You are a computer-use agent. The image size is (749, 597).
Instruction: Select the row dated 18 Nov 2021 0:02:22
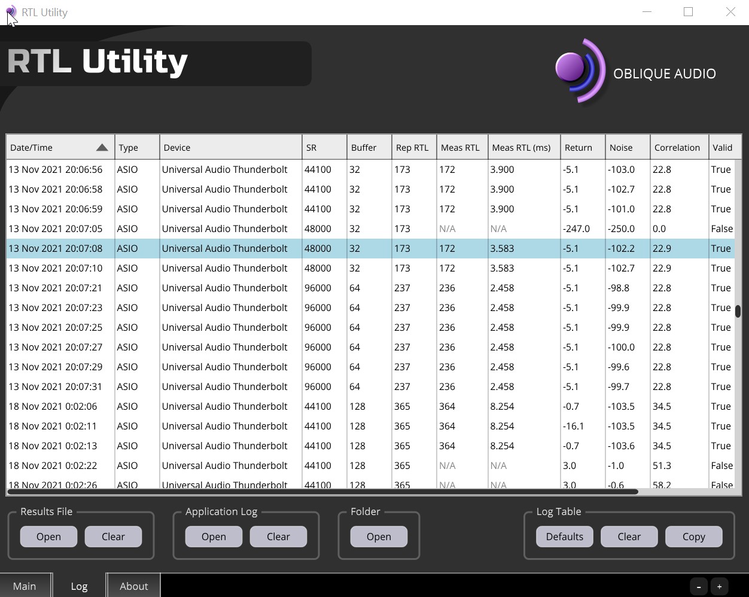click(370, 465)
